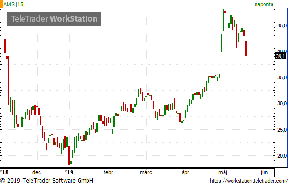Select the 'márc.' date axis label
The width and height of the screenshot is (288, 185).
click(146, 172)
